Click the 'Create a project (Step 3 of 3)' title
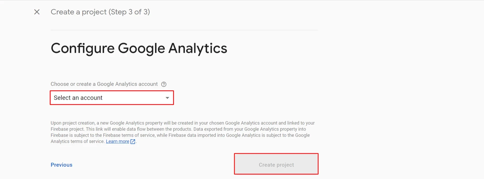 click(x=100, y=12)
